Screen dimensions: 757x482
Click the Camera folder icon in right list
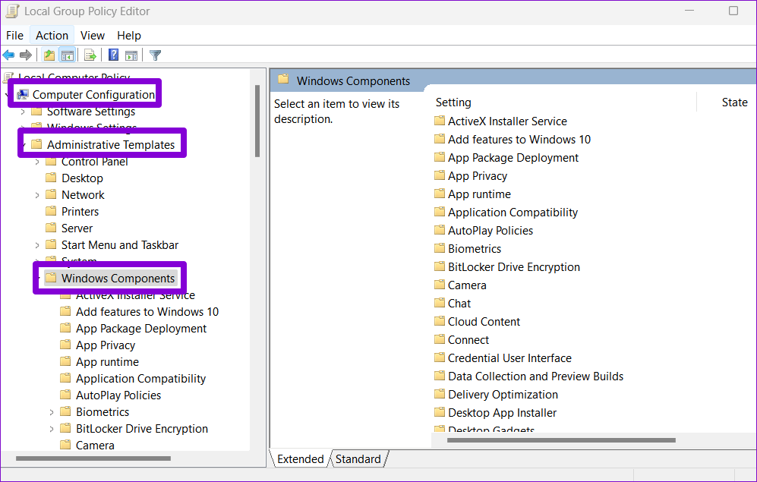[x=440, y=285]
